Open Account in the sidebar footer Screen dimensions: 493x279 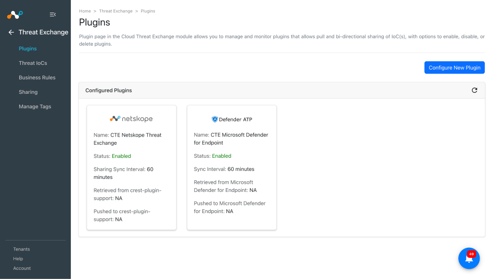pyautogui.click(x=22, y=268)
